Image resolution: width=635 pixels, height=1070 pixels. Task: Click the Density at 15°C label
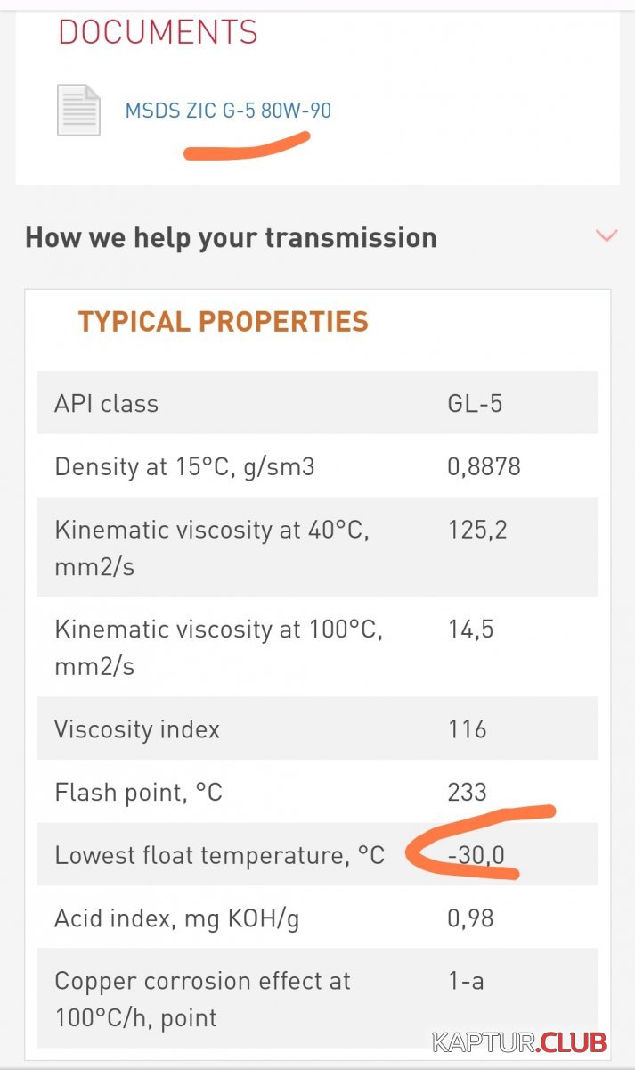pos(184,466)
